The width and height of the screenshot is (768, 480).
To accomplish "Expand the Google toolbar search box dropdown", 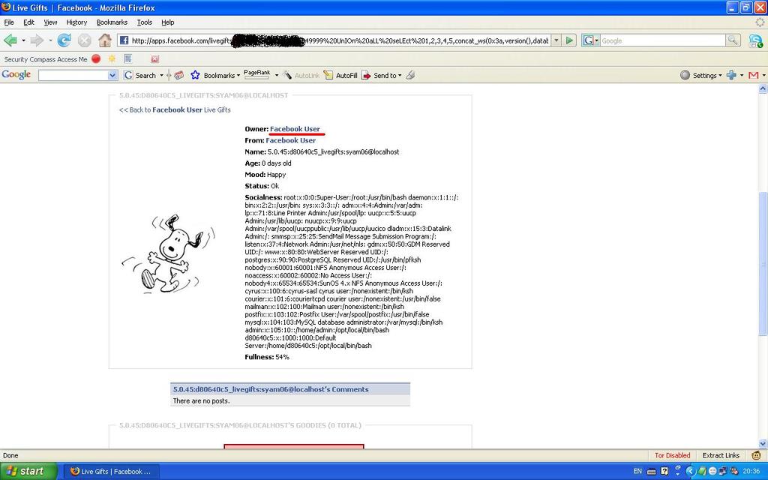I will pos(112,75).
